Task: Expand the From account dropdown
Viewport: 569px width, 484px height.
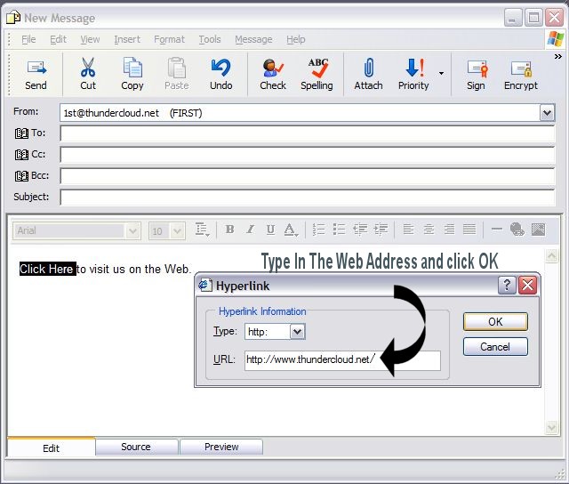Action: [547, 113]
